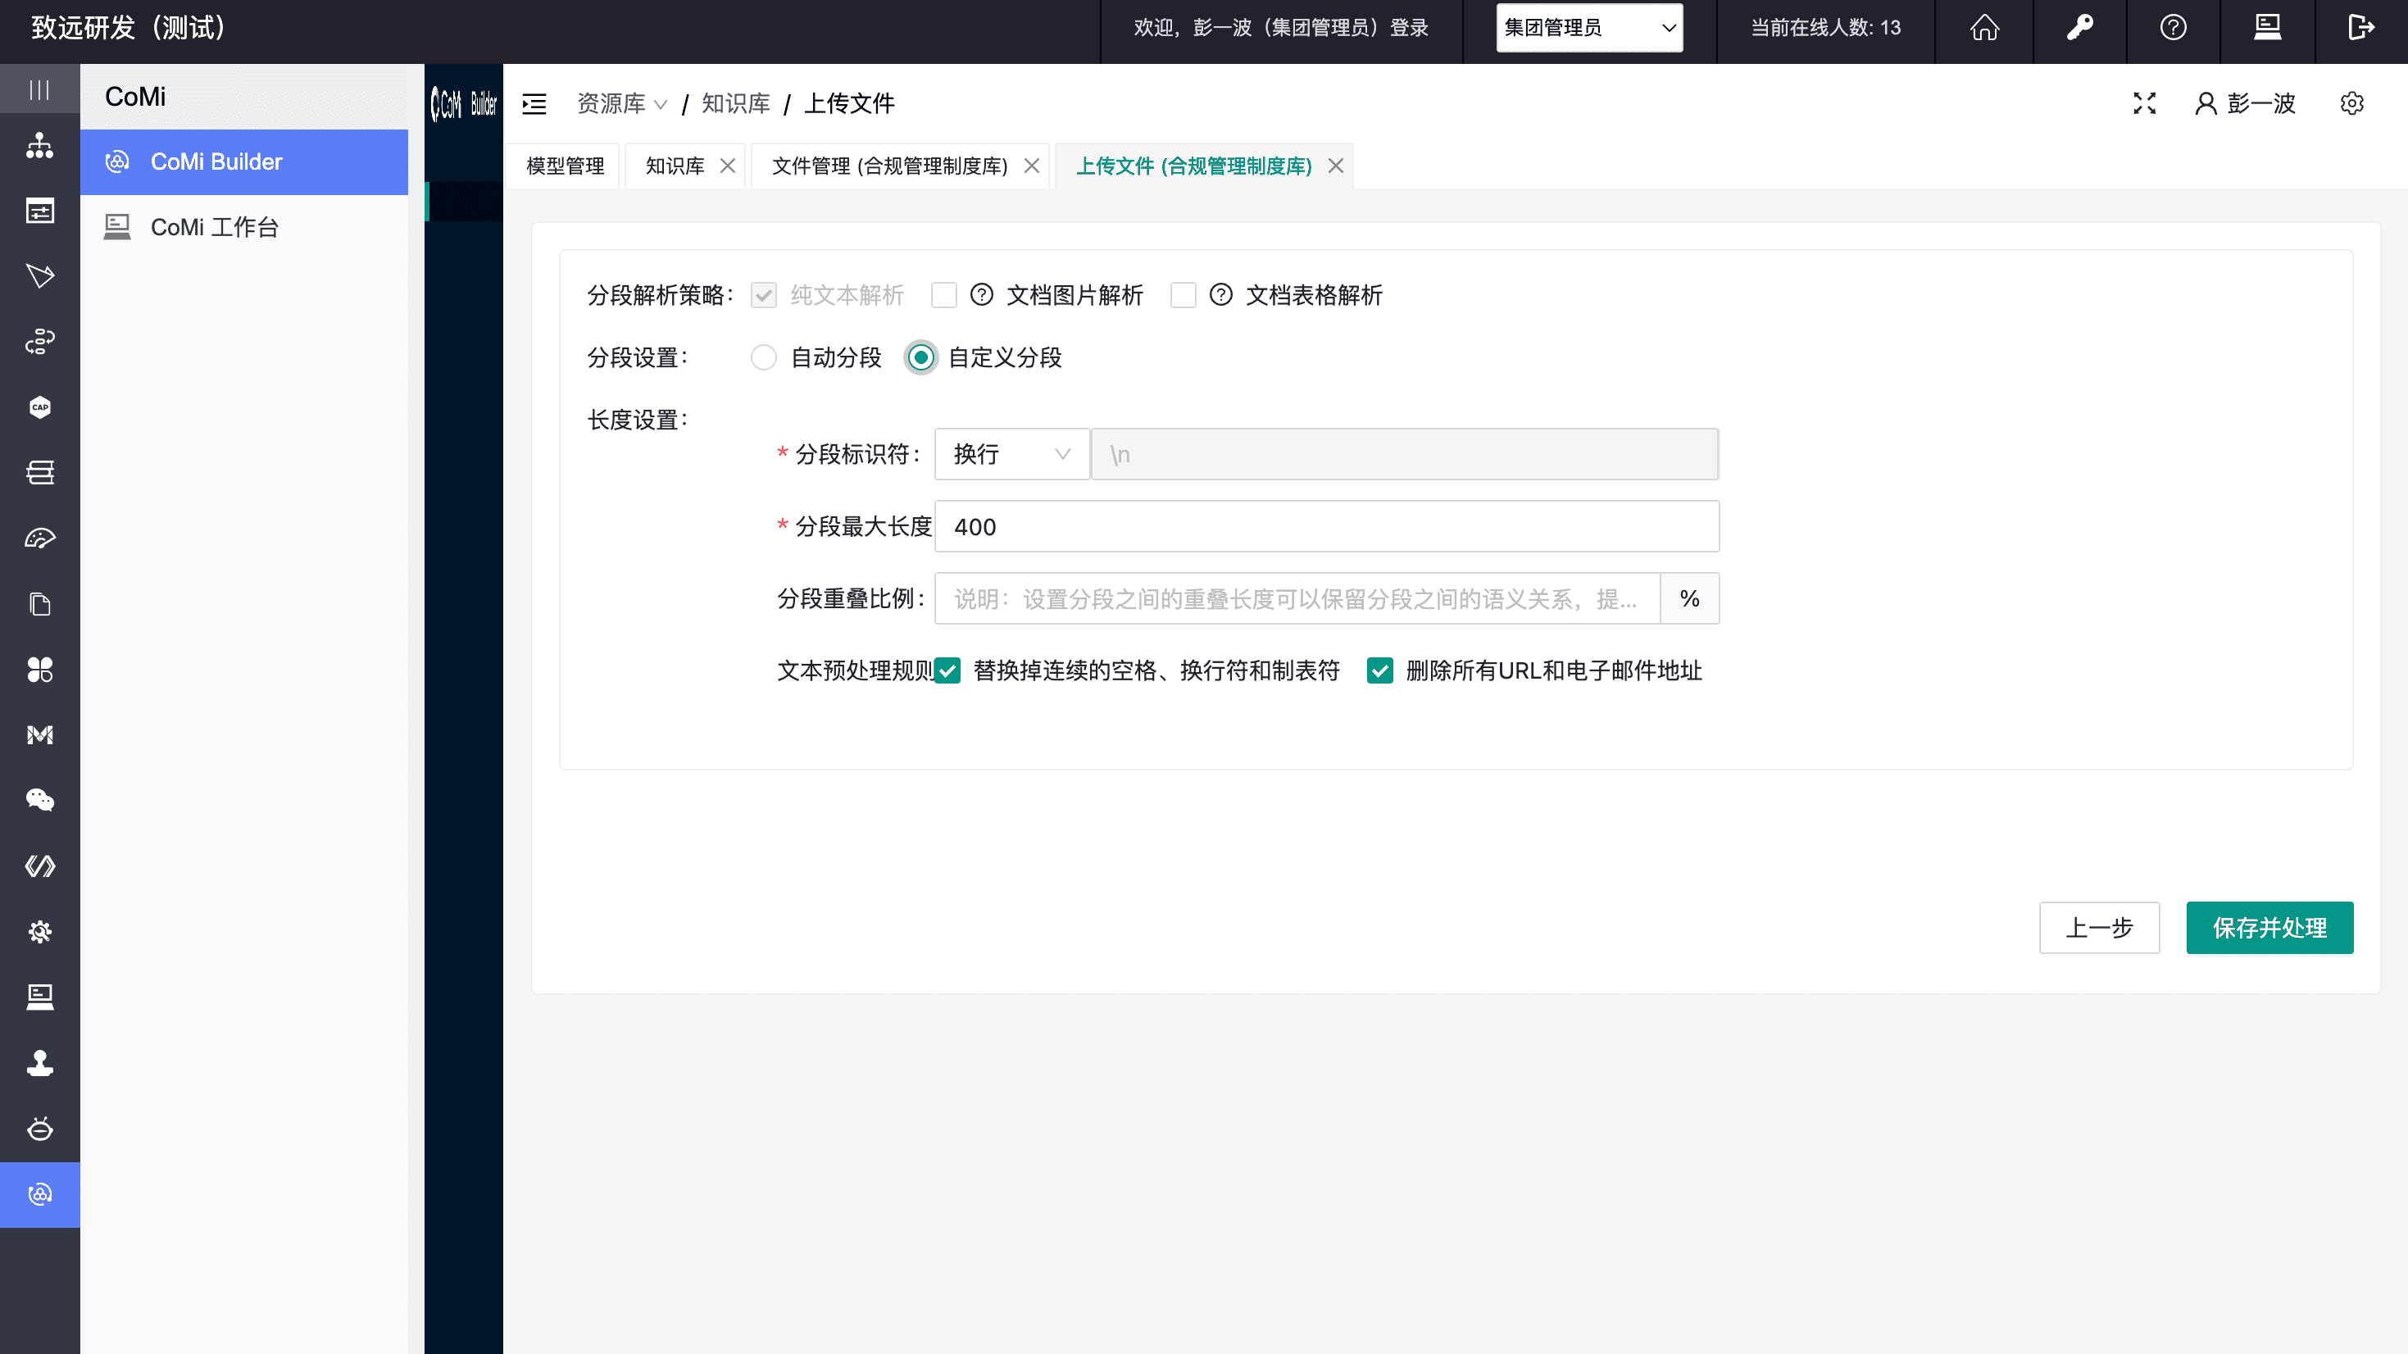Select the four-leaf clover icon in left rail

(39, 670)
